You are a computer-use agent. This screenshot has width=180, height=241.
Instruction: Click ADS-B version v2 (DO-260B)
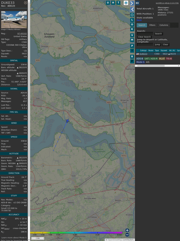(20, 202)
